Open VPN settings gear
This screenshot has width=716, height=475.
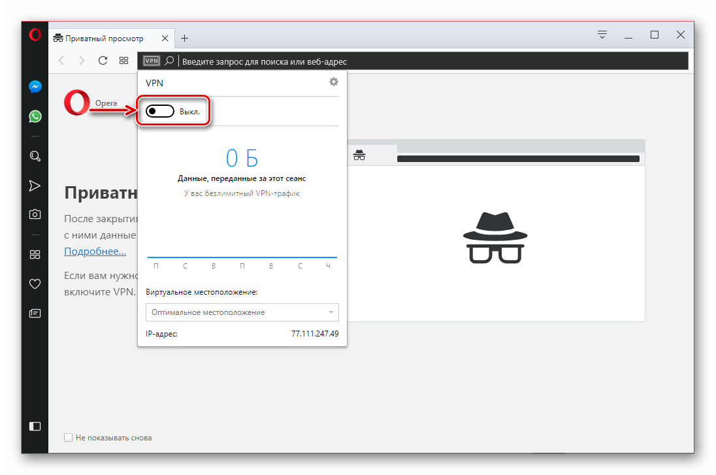(334, 82)
